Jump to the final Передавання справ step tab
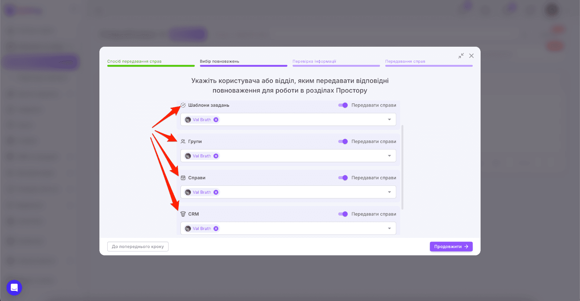The width and height of the screenshot is (580, 301). [429, 62]
